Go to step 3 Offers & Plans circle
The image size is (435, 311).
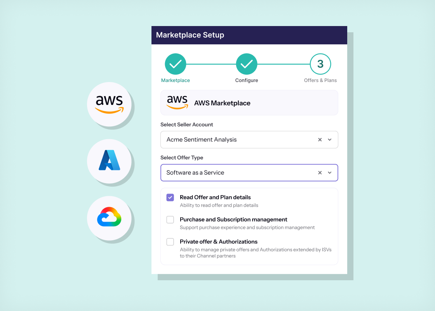tap(320, 64)
